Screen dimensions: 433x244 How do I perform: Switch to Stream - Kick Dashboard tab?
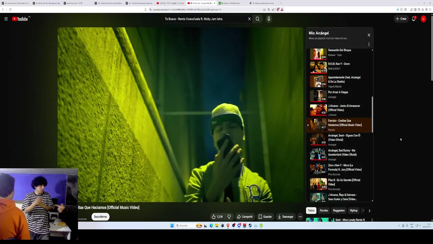pyautogui.click(x=233, y=3)
